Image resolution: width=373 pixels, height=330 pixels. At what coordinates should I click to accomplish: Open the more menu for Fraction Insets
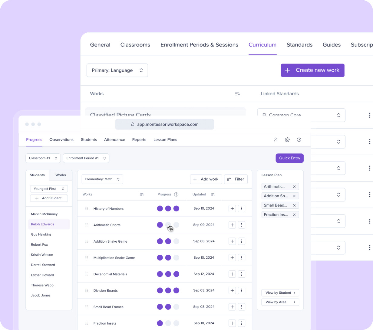pyautogui.click(x=242, y=323)
